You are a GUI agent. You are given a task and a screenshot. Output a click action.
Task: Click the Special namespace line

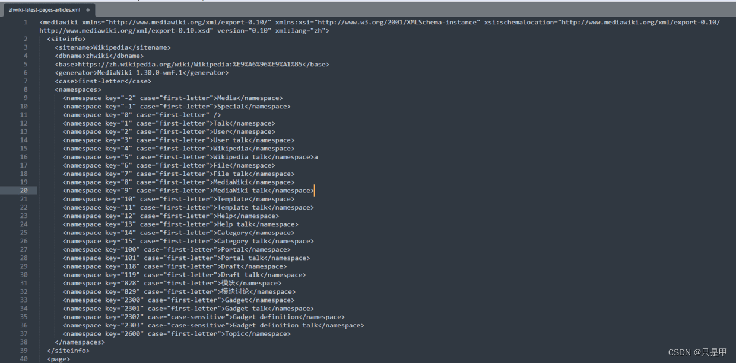tap(176, 107)
